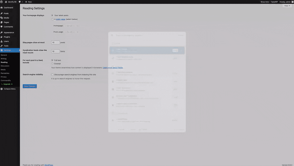The width and height of the screenshot is (294, 166).
Task: Collapse the admin sidebar menu
Action: click(x=9, y=89)
